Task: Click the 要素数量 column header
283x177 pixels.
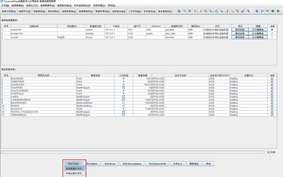Action: (x=142, y=75)
